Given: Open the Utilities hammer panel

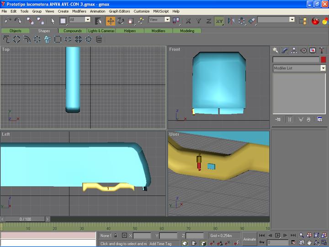Looking at the screenshot, I should (322, 50).
